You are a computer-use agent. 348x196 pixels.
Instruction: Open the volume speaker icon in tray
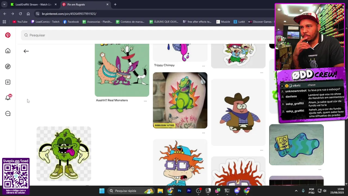click(325, 191)
